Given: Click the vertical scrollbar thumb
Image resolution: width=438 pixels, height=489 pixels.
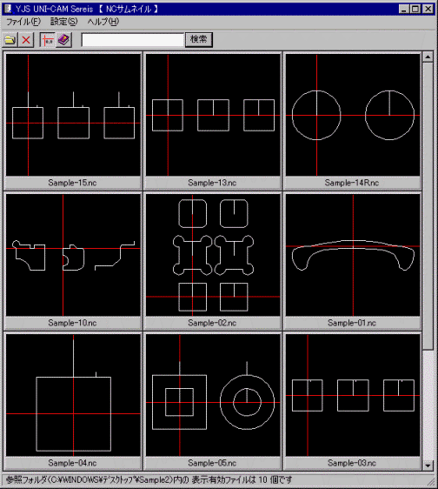Looking at the screenshot, I should (428, 206).
